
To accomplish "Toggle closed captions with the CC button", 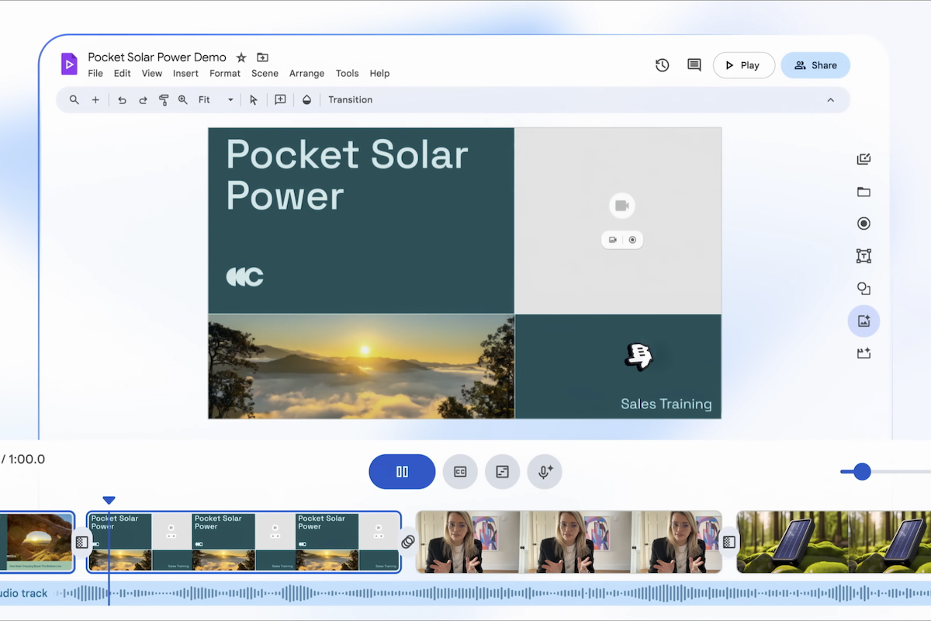I will click(460, 472).
